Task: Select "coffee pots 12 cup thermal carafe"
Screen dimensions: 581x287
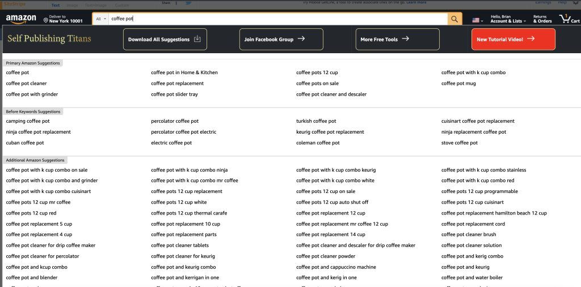Action: click(x=189, y=213)
